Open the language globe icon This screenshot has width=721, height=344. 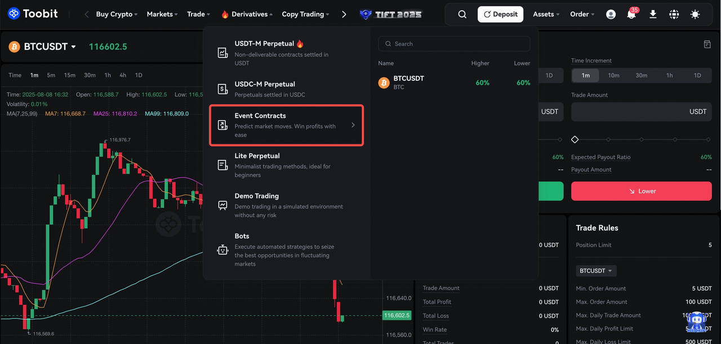(674, 14)
